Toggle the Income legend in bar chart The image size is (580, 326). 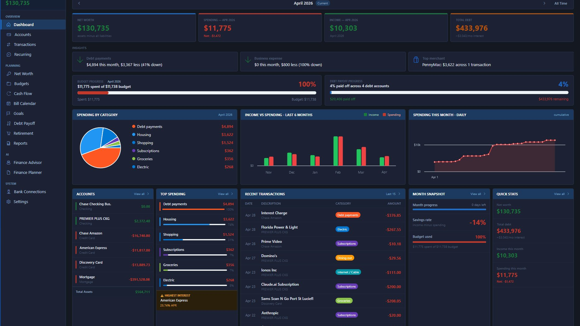tap(371, 115)
